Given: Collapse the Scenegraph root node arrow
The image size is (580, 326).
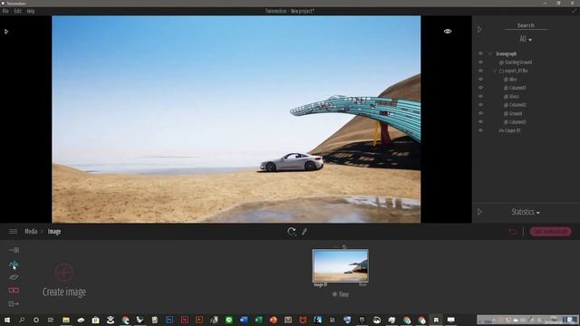Looking at the screenshot, I should click(490, 53).
